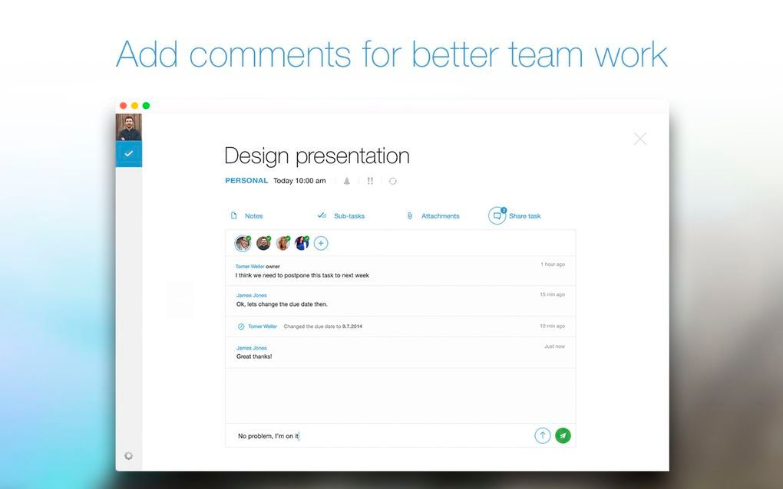Send the comment with green paper plane
This screenshot has height=489, width=783.
pyautogui.click(x=563, y=435)
